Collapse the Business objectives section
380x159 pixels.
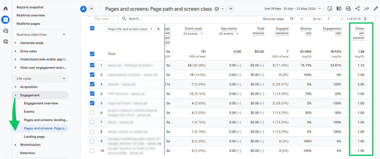coord(64,35)
